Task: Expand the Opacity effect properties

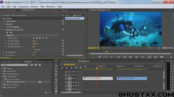Action: (2, 24)
